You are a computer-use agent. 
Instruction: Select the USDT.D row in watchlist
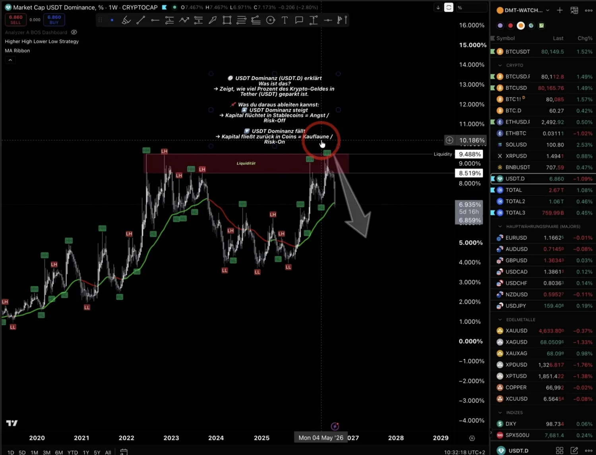click(543, 179)
